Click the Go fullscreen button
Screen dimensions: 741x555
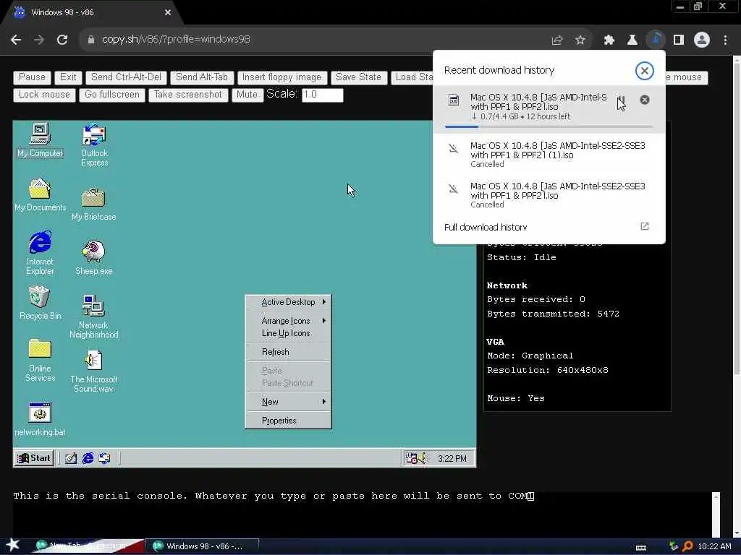[112, 95]
